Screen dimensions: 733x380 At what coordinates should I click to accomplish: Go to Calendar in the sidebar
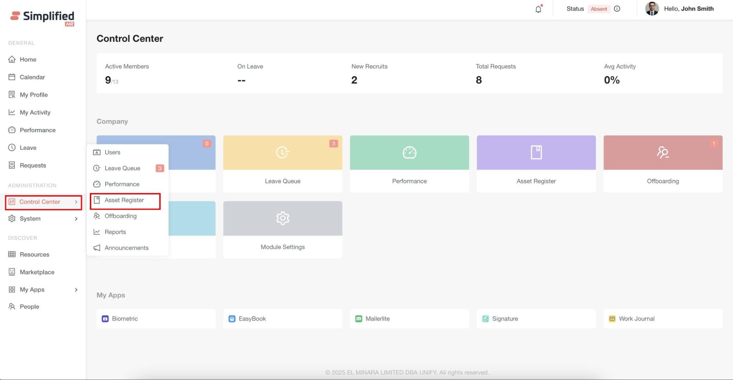click(x=32, y=77)
